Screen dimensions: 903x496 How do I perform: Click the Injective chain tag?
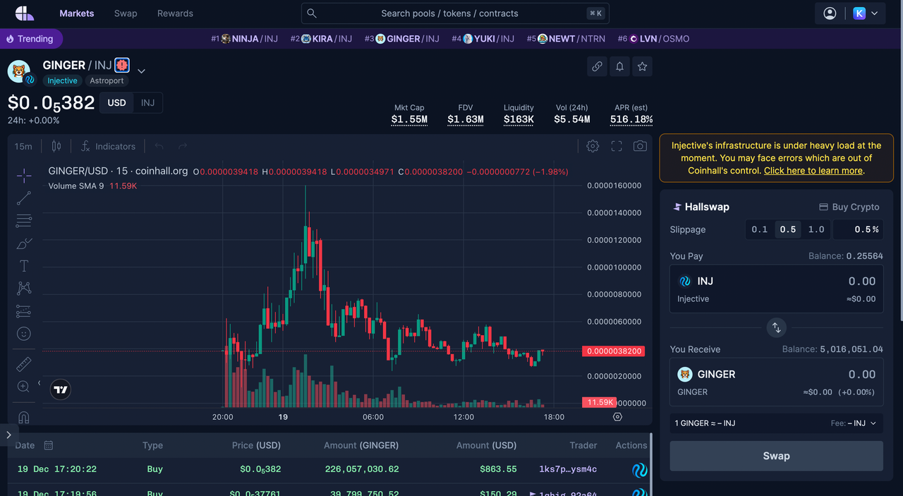click(62, 81)
